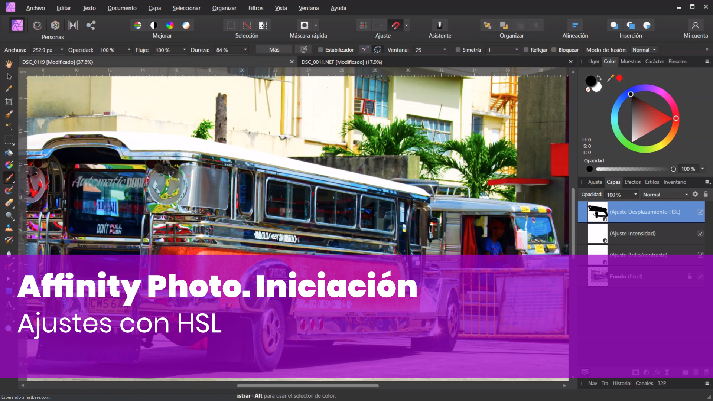Open the Capa menu

click(x=154, y=8)
